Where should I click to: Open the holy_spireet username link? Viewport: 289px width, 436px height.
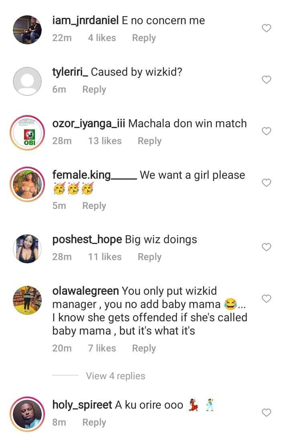(x=82, y=405)
